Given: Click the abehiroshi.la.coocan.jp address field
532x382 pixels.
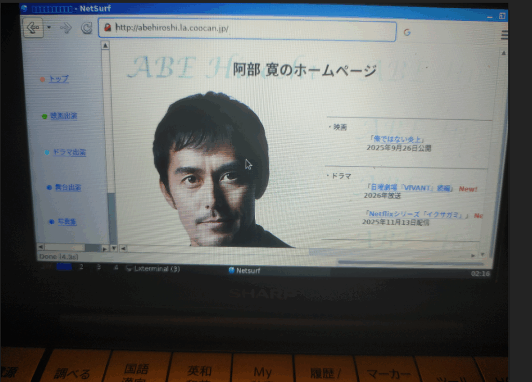Looking at the screenshot, I should 249,29.
